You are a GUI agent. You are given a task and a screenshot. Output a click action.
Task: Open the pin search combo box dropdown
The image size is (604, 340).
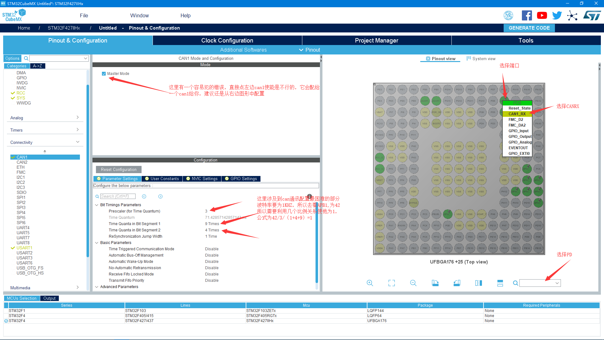pos(557,283)
